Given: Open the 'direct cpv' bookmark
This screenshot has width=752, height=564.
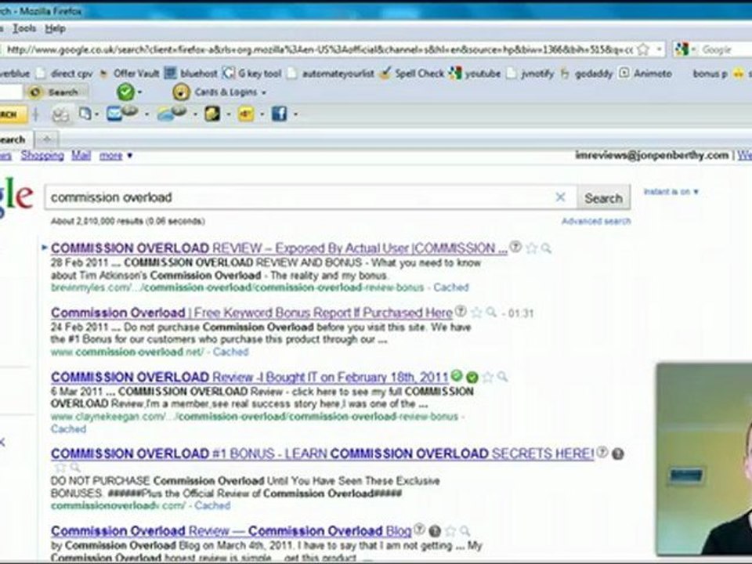Looking at the screenshot, I should tap(65, 74).
